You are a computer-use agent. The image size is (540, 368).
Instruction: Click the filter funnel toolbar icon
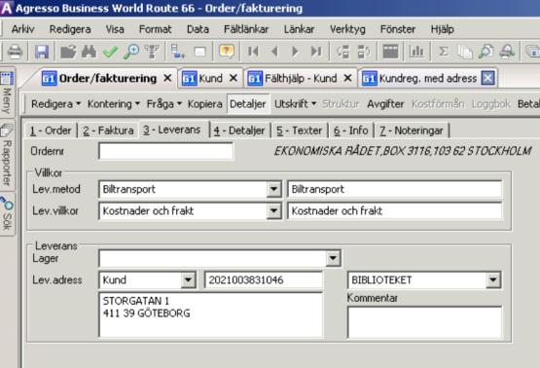tap(152, 52)
